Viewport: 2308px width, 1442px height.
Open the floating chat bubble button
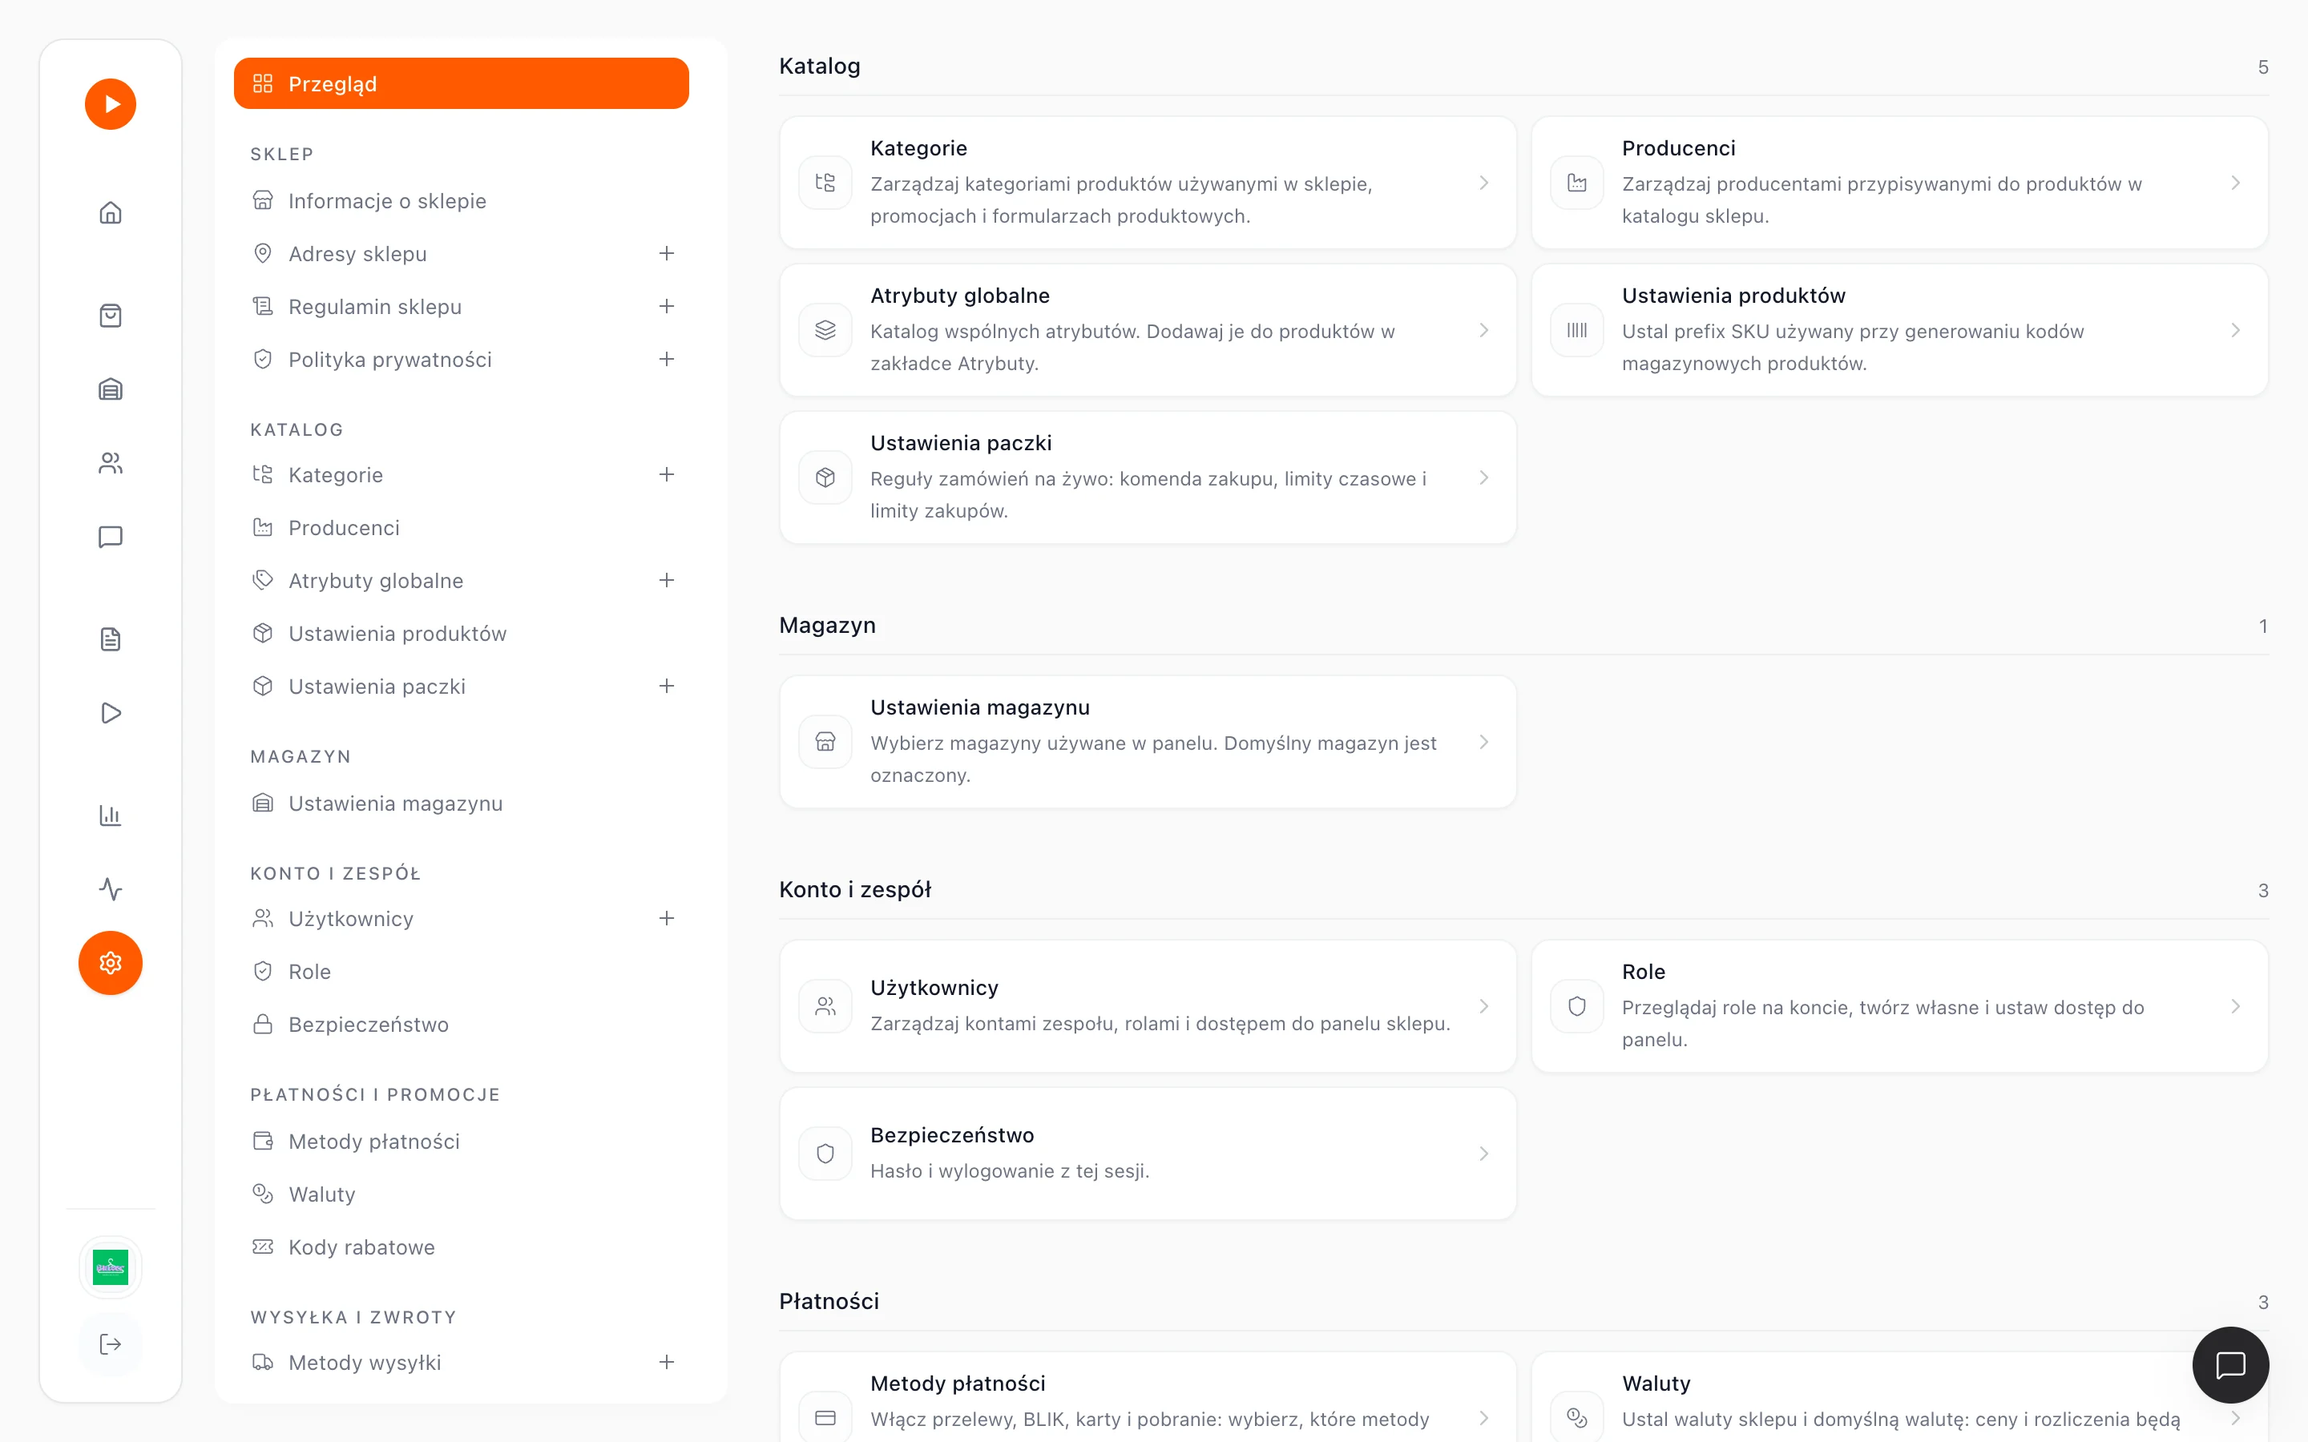pyautogui.click(x=2229, y=1365)
